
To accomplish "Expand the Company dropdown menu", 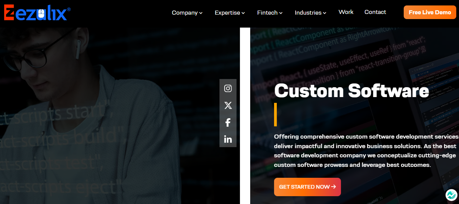I will (x=187, y=13).
